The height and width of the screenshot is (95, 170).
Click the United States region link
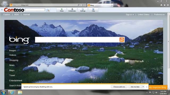tap(143, 15)
